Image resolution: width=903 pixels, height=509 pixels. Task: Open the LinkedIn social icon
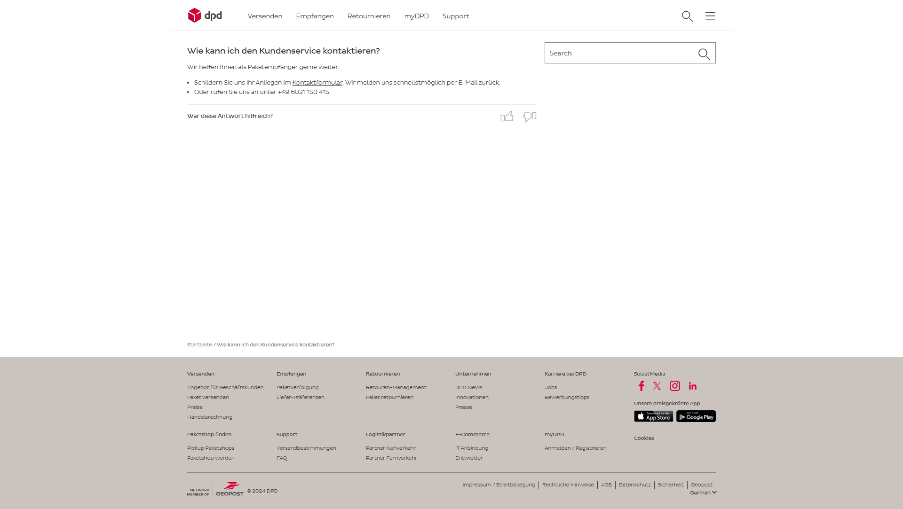click(693, 386)
